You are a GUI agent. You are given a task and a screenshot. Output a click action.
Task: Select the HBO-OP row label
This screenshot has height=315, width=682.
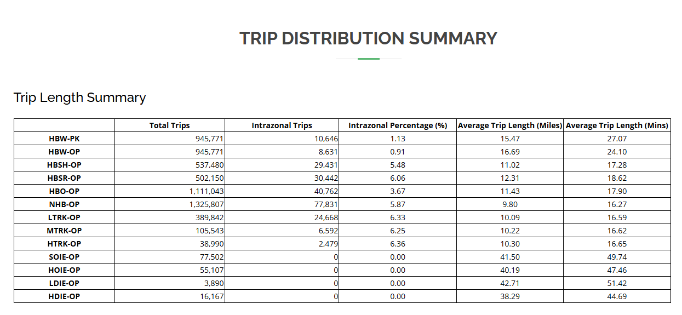(x=64, y=191)
